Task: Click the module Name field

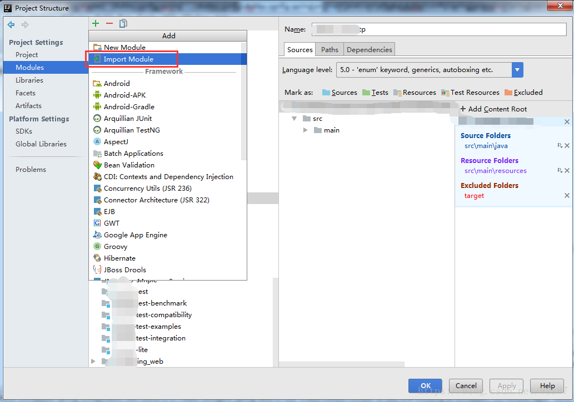Action: [x=439, y=29]
